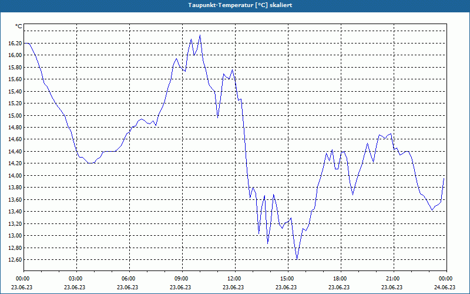Select the 13,00 y-axis label
This screenshot has height=294, width=470.
15,236
